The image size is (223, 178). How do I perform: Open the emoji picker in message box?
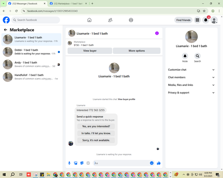tap(152, 163)
